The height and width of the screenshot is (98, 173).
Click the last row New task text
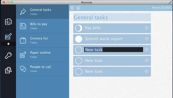coord(94,71)
